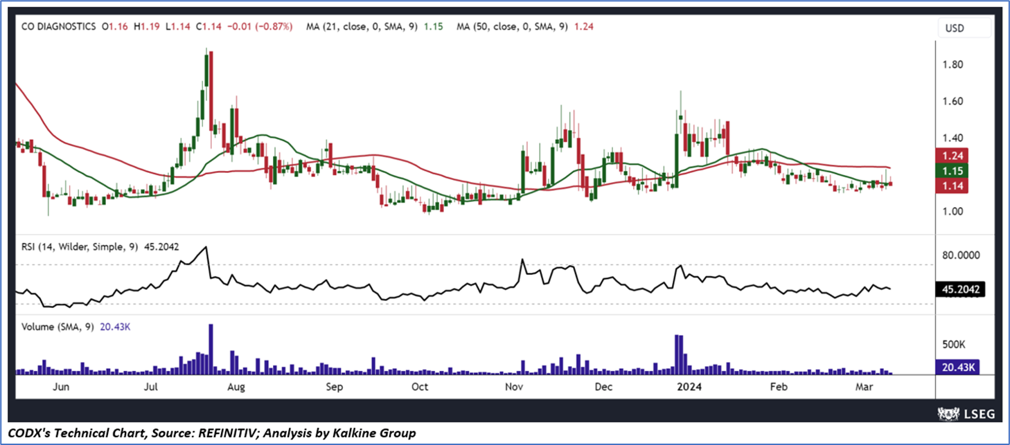Click the 45.2042 RSI value label
The height and width of the screenshot is (445, 1010).
[x=960, y=289]
